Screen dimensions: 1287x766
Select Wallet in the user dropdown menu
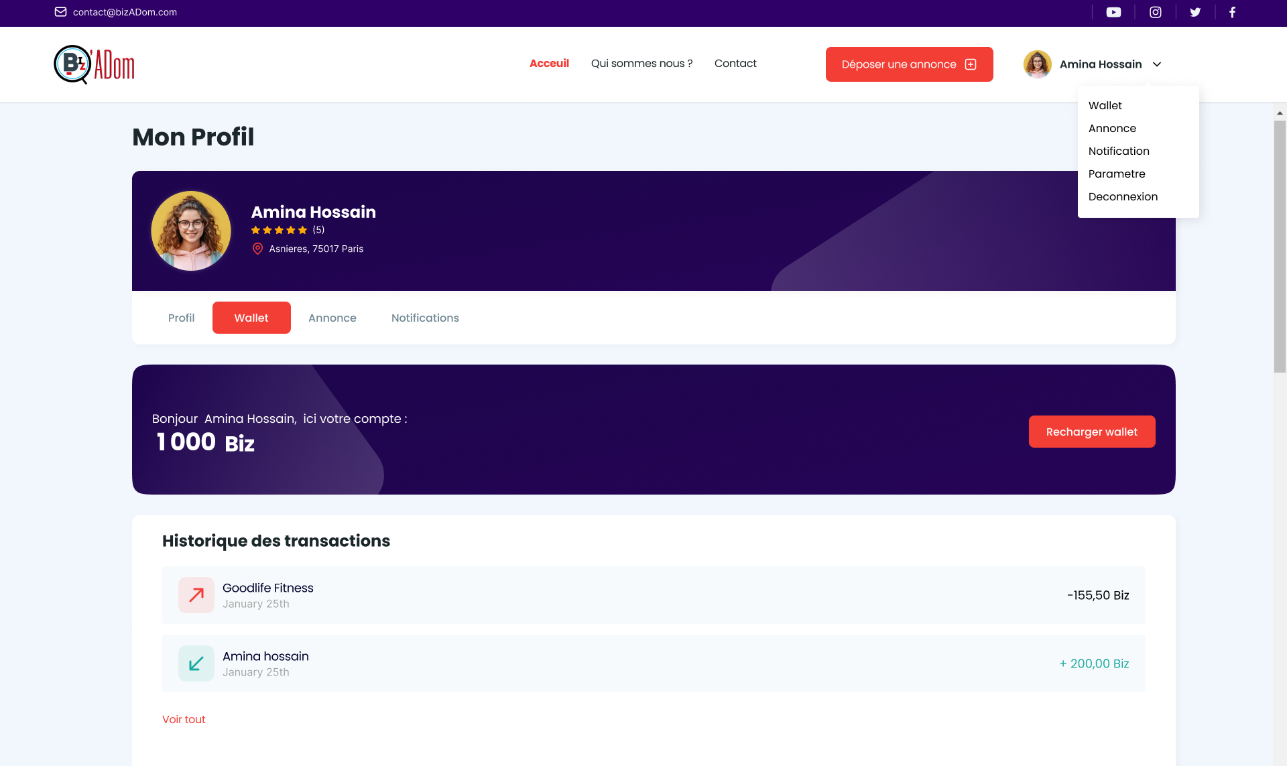(x=1105, y=105)
